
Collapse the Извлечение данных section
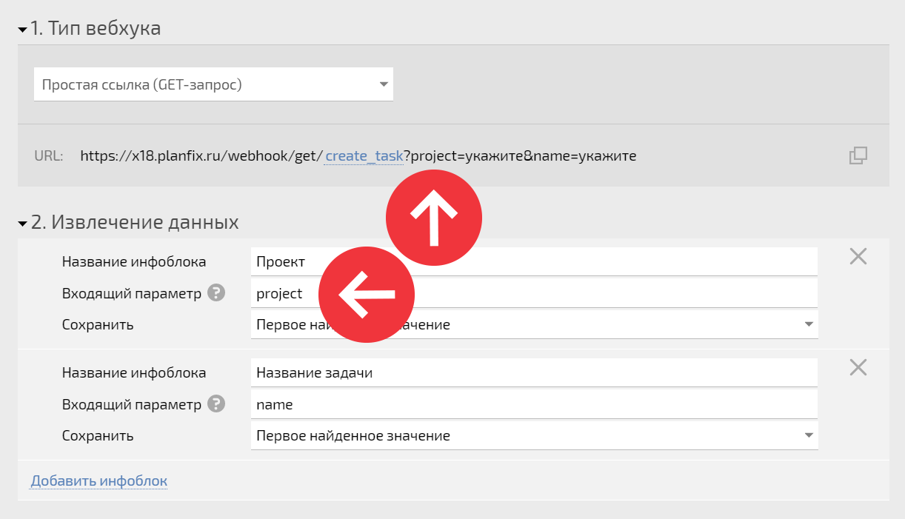[22, 223]
